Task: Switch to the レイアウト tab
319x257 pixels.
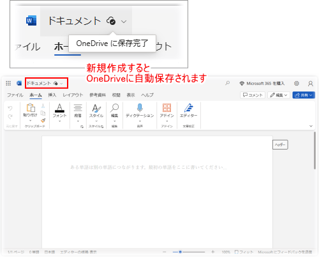Action: tap(73, 95)
